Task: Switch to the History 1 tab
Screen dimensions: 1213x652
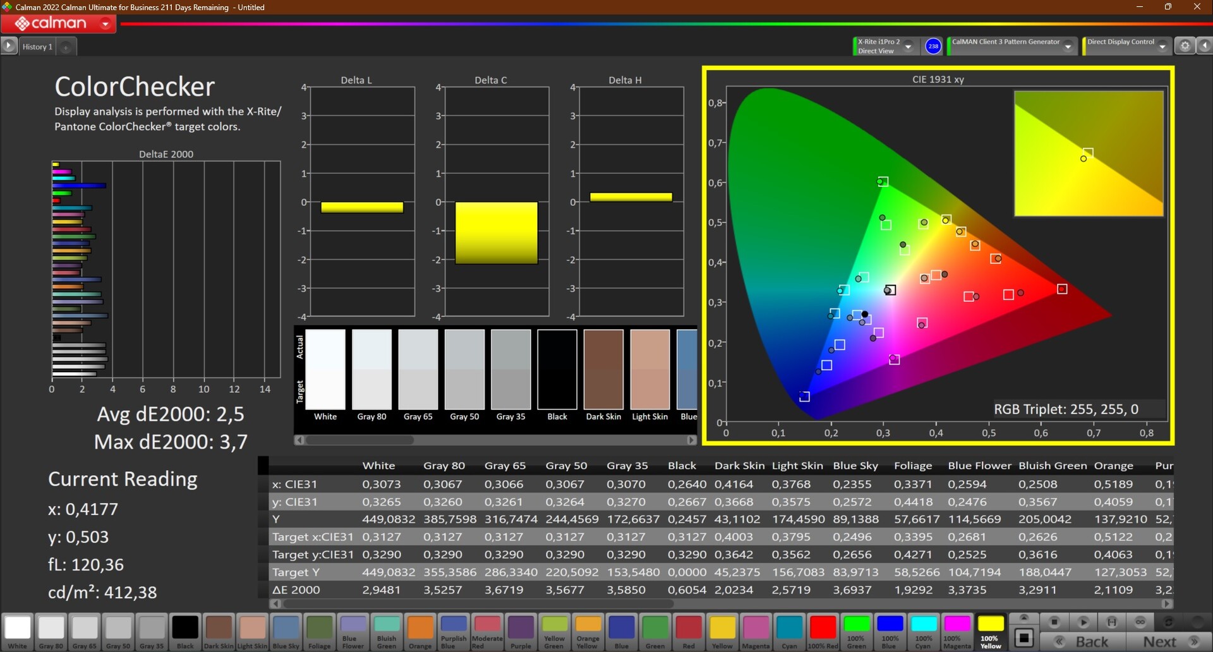Action: [37, 47]
